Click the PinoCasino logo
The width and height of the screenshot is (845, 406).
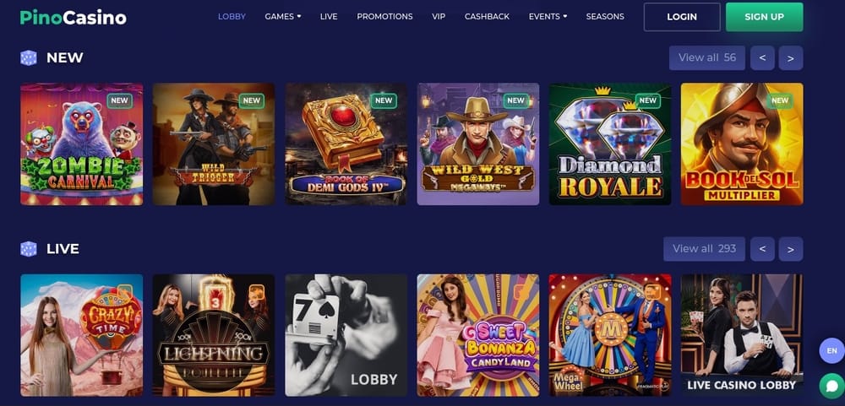(x=74, y=17)
